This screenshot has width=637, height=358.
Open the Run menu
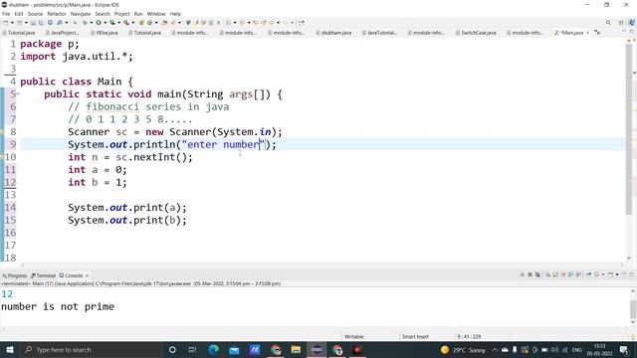[138, 14]
